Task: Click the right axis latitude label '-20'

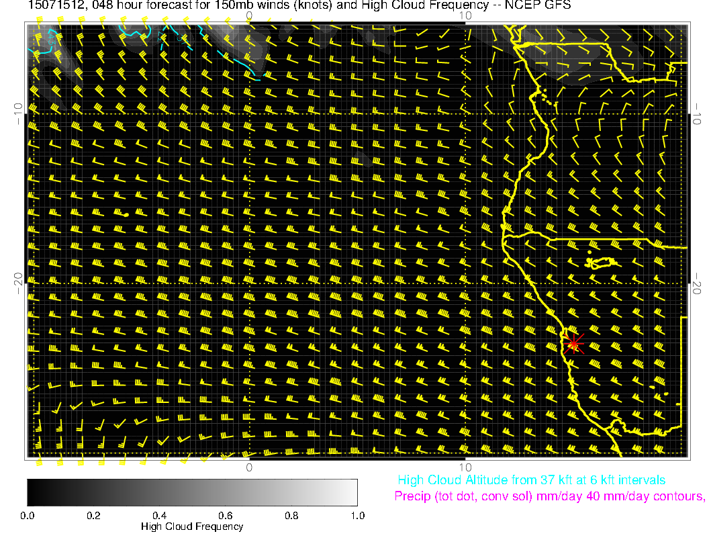Action: tap(698, 283)
